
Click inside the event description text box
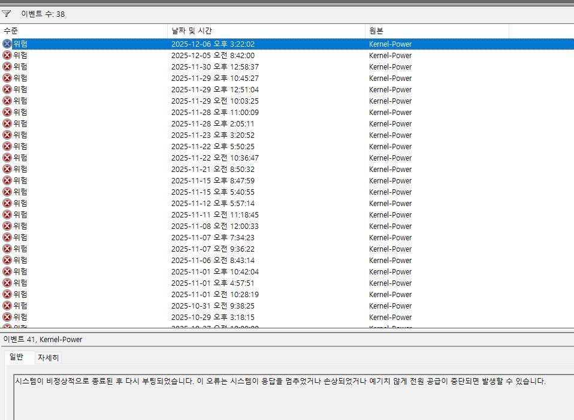(293, 398)
